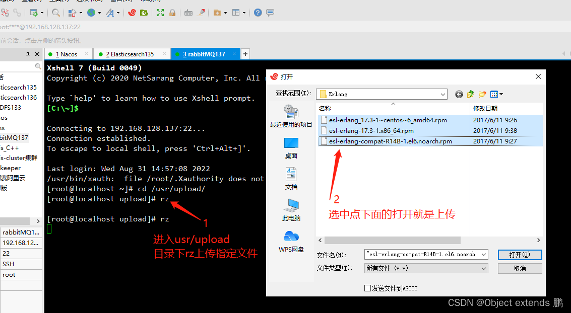This screenshot has height=313, width=571.
Task: Go back in Open dialog
Action: pos(459,95)
